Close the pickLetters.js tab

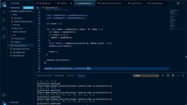(93, 3)
